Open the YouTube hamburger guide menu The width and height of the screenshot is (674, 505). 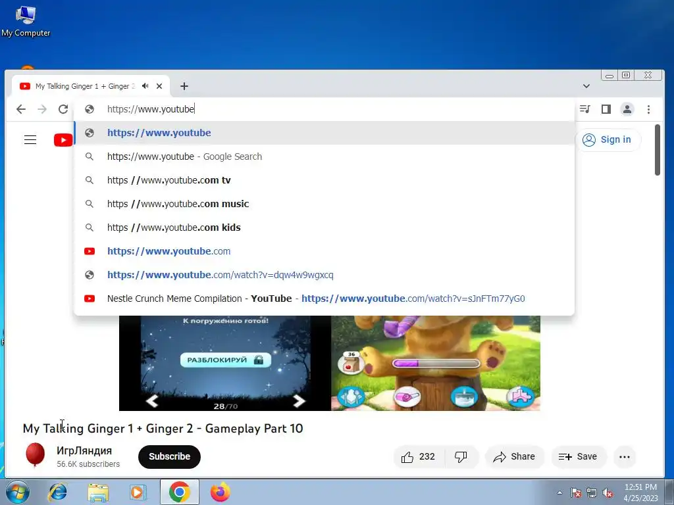tap(30, 139)
